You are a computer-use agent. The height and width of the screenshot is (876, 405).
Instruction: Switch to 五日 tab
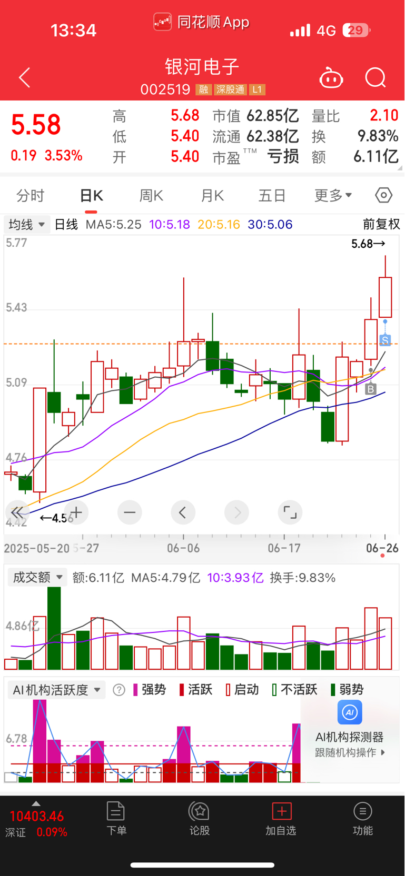pyautogui.click(x=272, y=196)
